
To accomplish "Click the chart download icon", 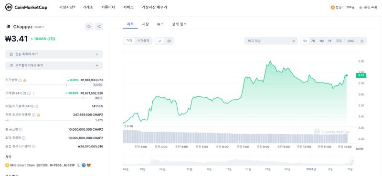I will [x=362, y=41].
